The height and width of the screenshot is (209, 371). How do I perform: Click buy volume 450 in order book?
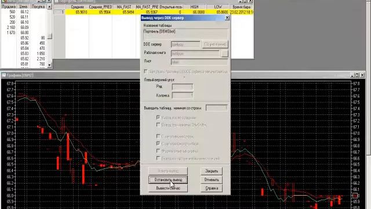click(42, 43)
